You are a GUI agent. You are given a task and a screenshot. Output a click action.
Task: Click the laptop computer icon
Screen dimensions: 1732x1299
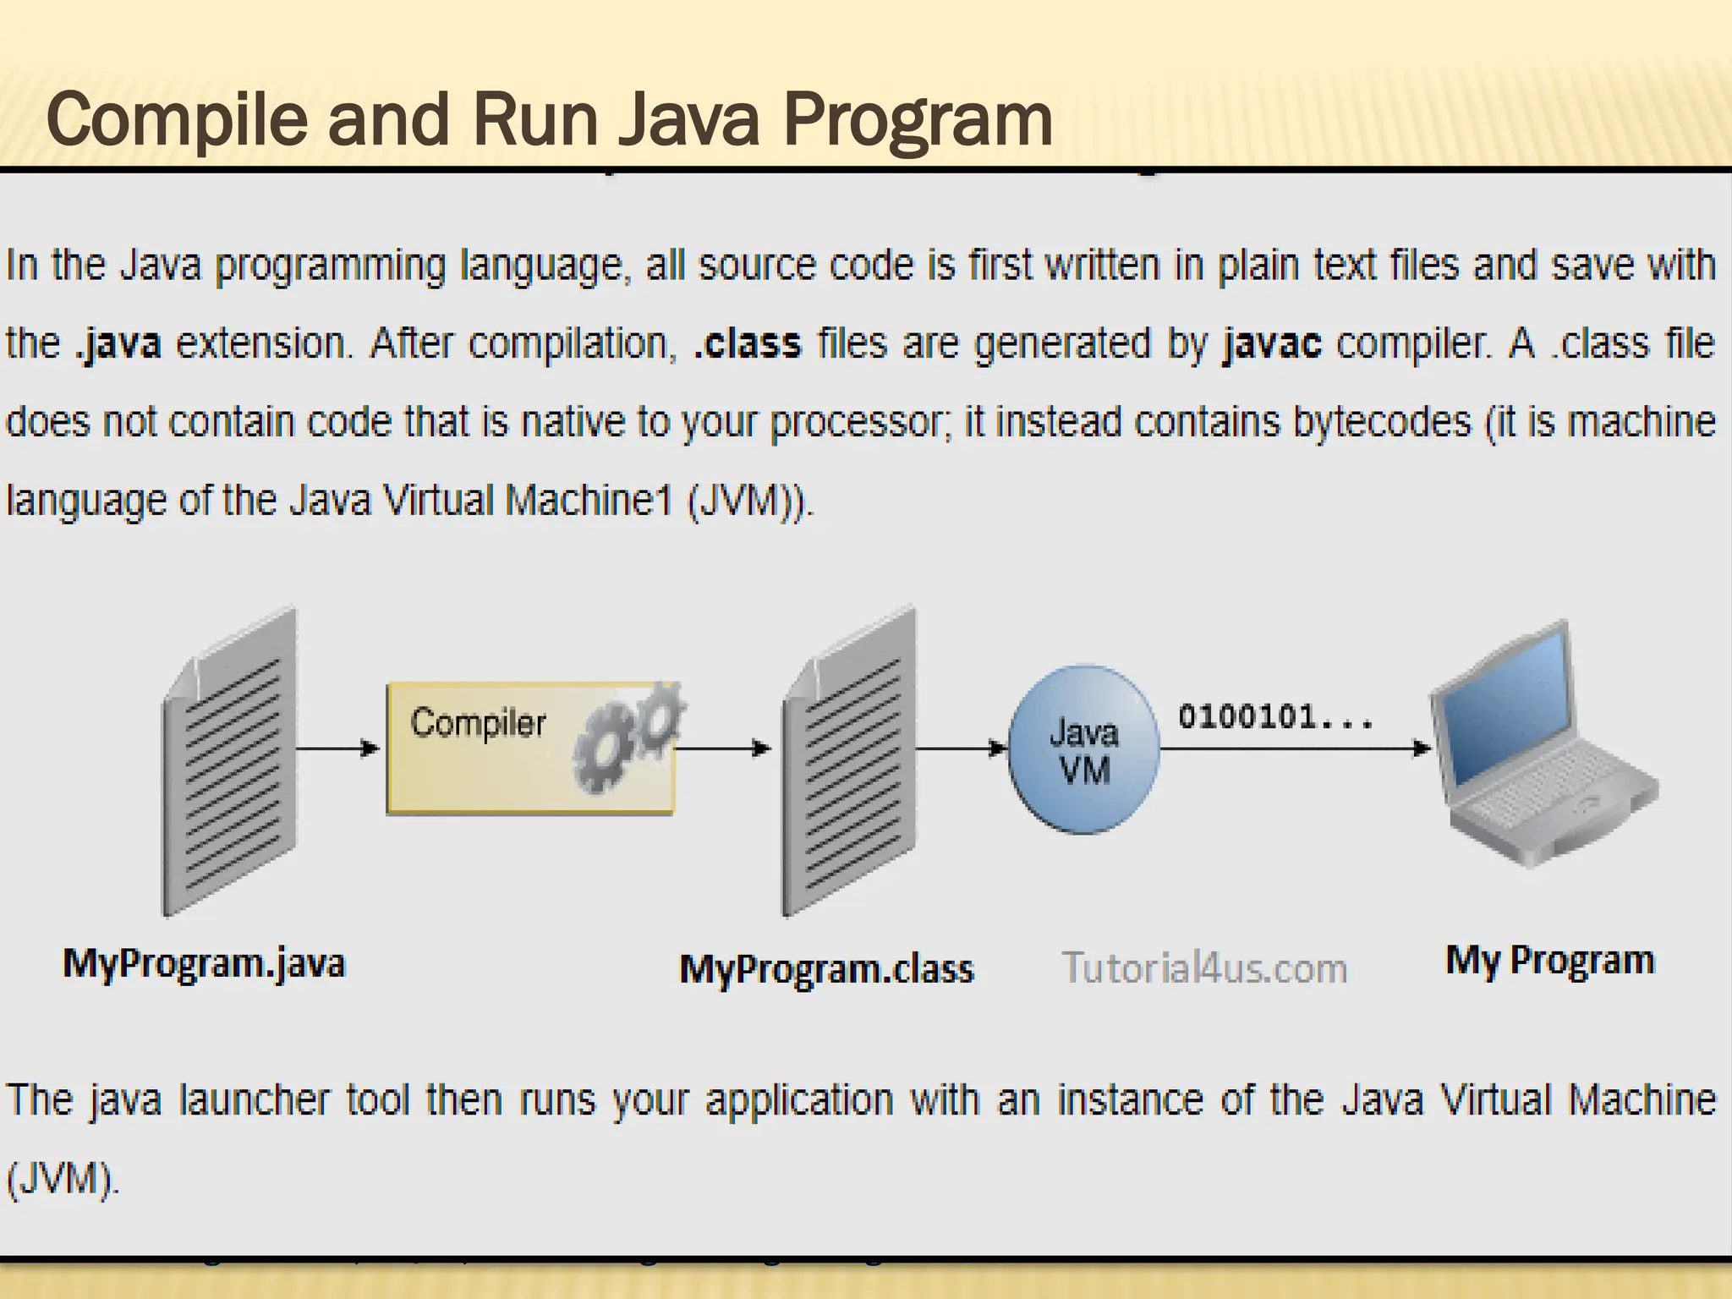click(1543, 744)
